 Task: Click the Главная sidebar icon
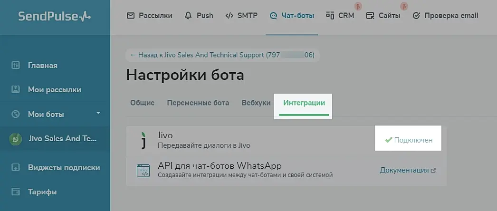16,65
